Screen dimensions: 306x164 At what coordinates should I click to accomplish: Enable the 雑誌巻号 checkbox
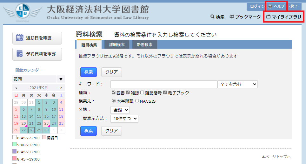[142, 92]
